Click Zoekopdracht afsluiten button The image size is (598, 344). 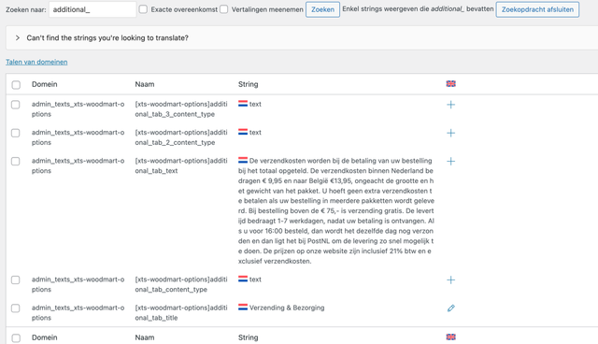coord(537,9)
